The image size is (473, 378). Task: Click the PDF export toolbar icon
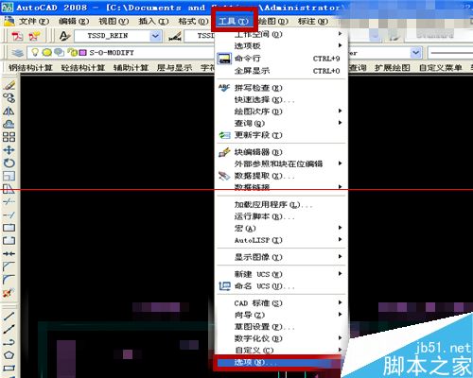(17, 36)
